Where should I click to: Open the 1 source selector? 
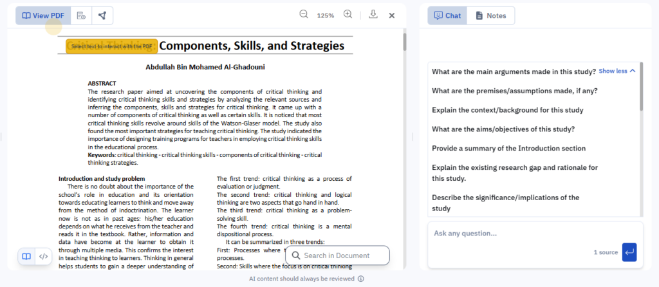point(605,252)
